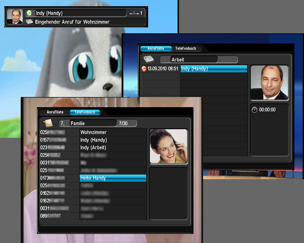Switch to Telefonbuch tab in the Arbeit window
Image resolution: width=304 pixels, height=243 pixels.
pos(185,49)
